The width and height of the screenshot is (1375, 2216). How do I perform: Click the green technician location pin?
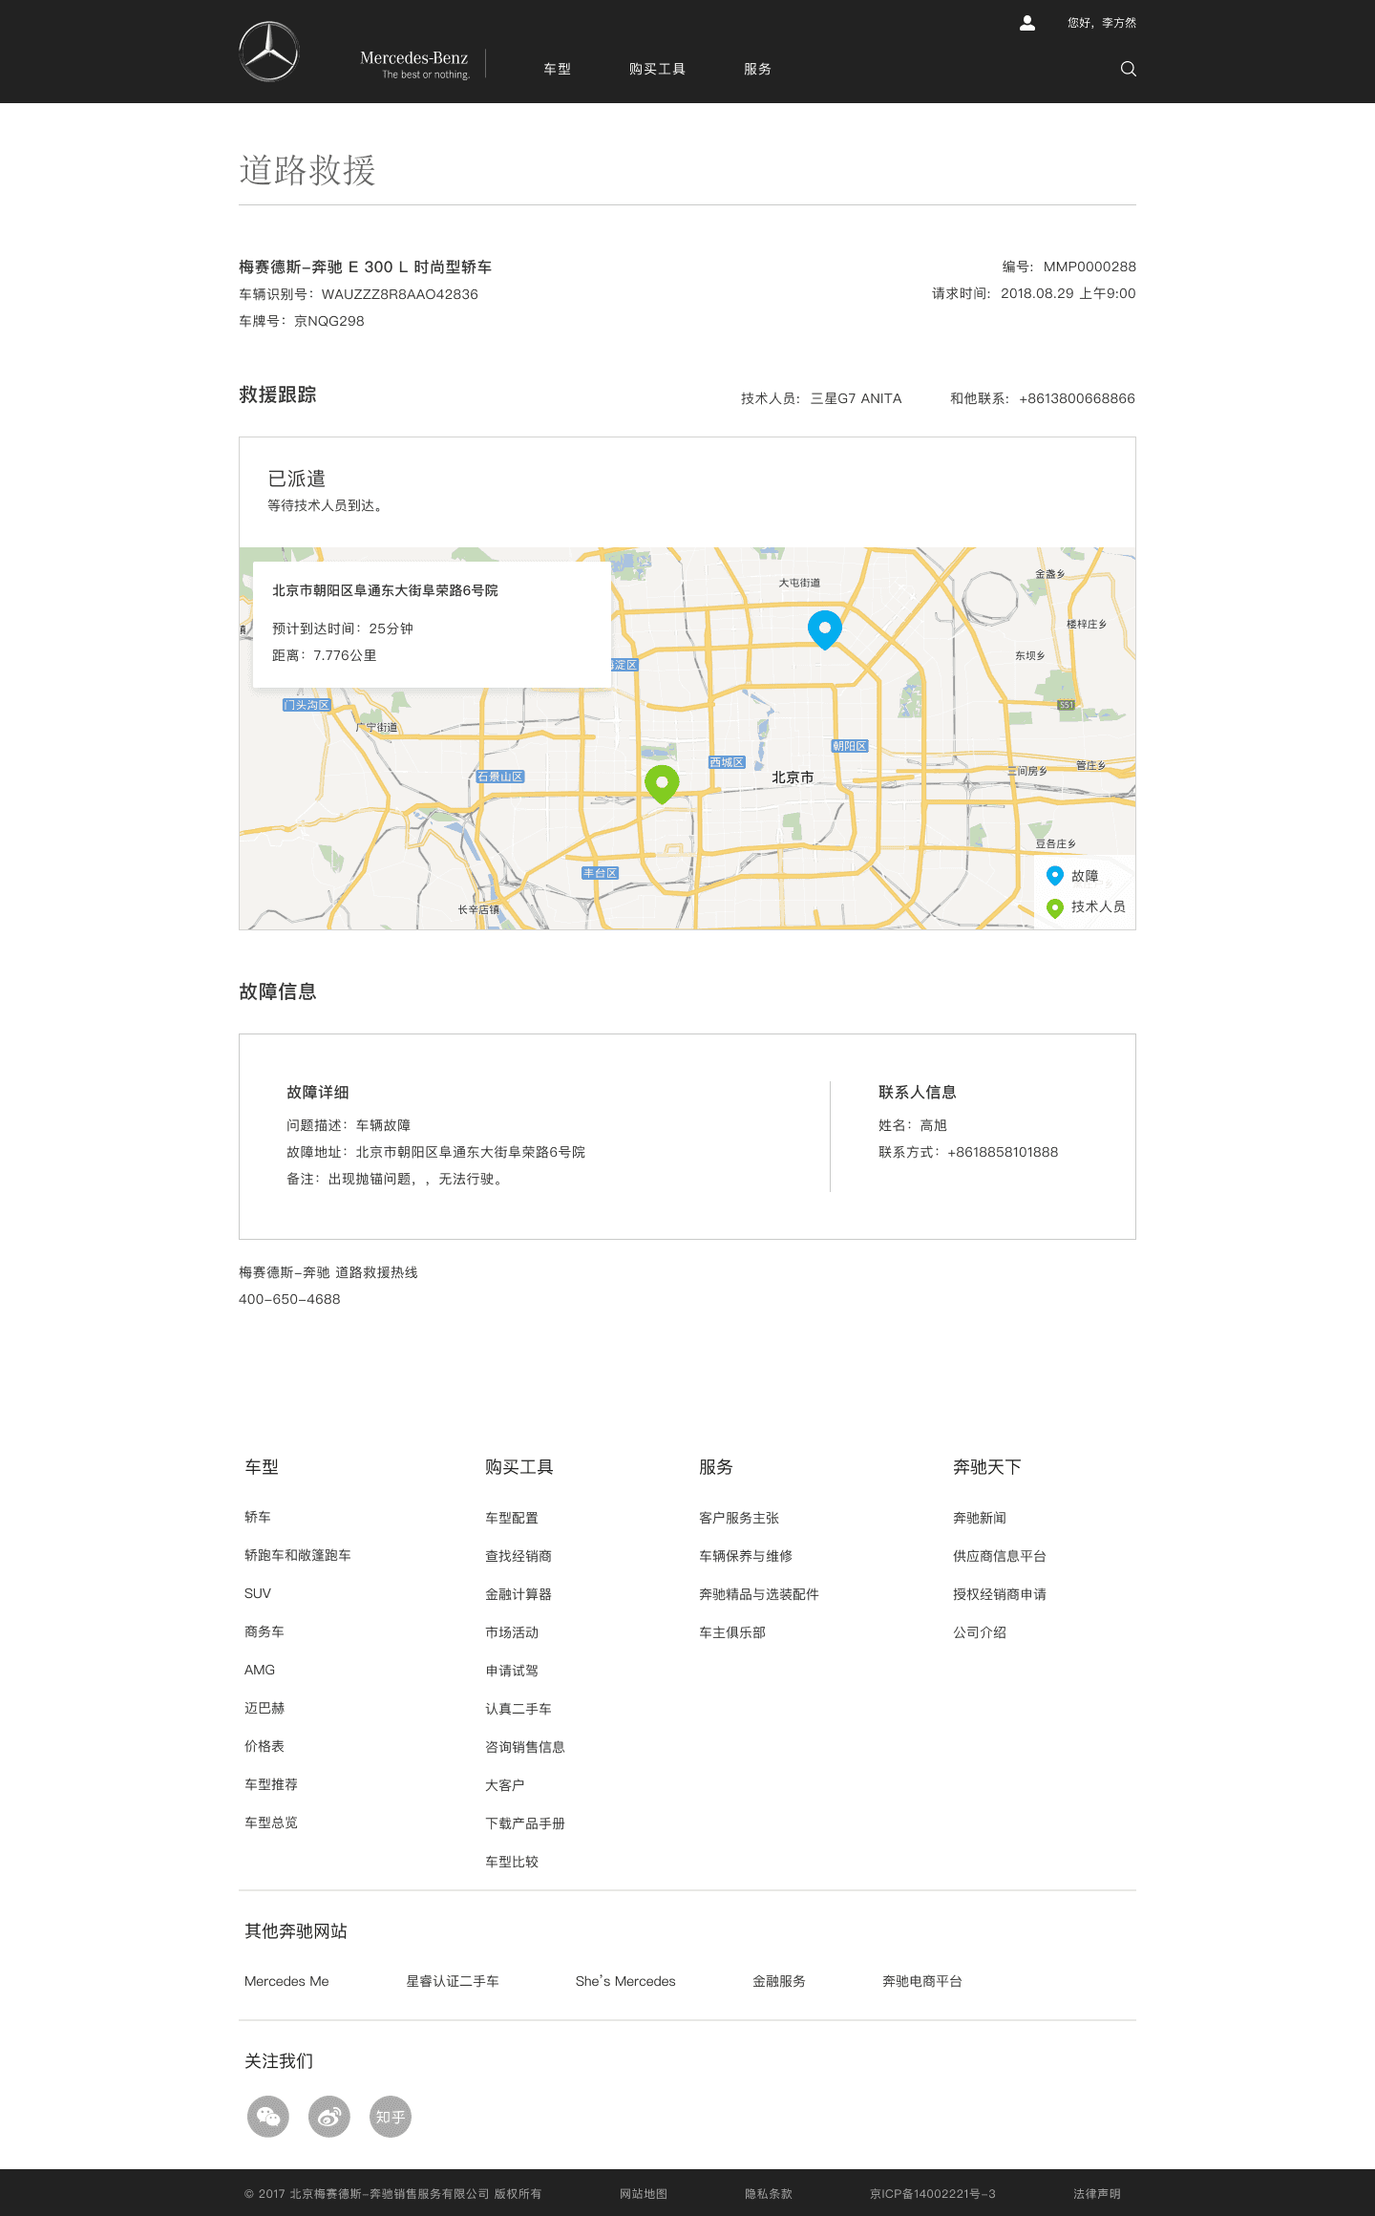[662, 784]
